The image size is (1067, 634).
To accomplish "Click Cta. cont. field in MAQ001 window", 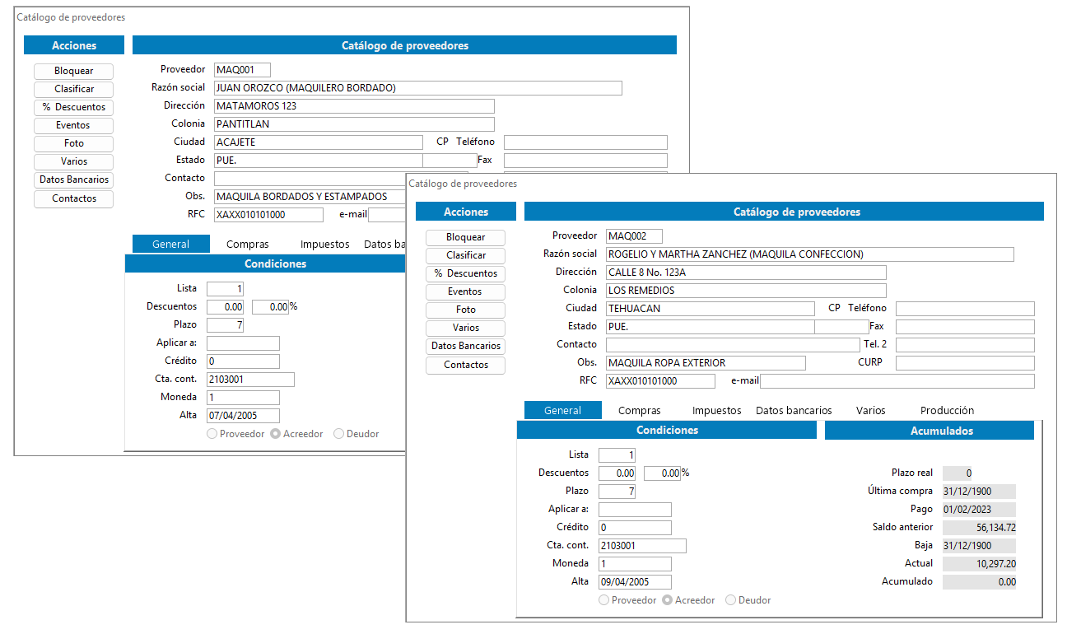I will pos(250,380).
